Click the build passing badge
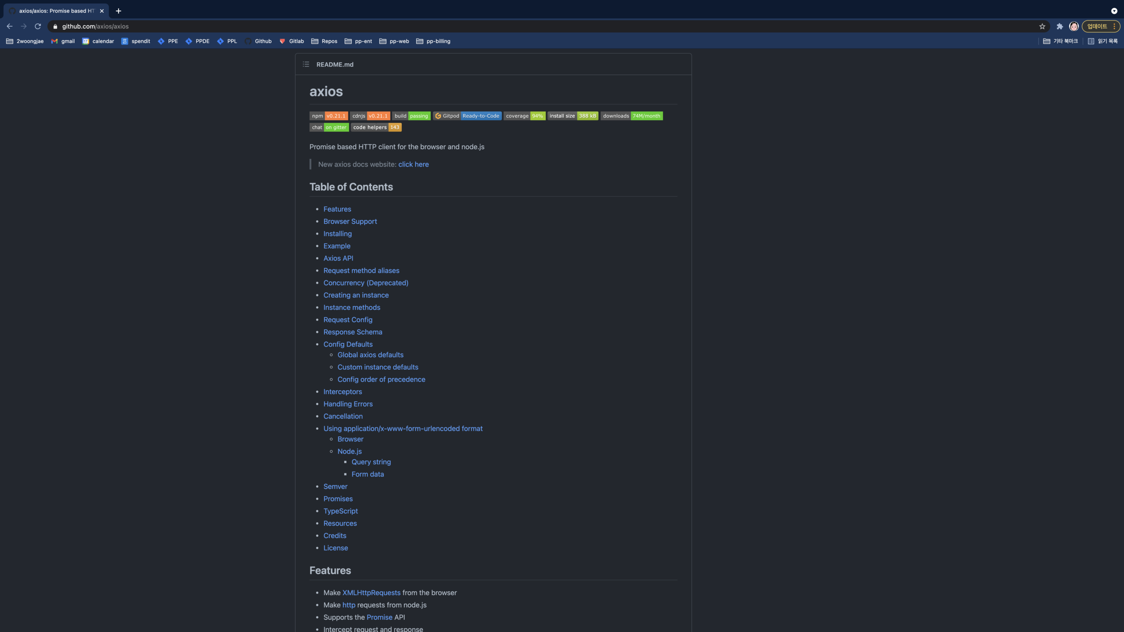 pos(411,116)
